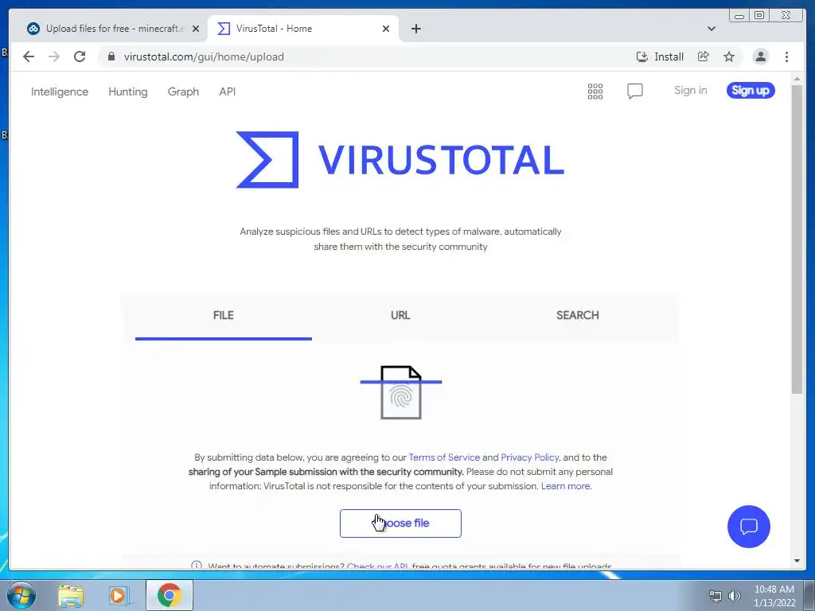Viewport: 815px width, 611px height.
Task: Install the VirusTotal app from address bar
Action: [x=660, y=56]
